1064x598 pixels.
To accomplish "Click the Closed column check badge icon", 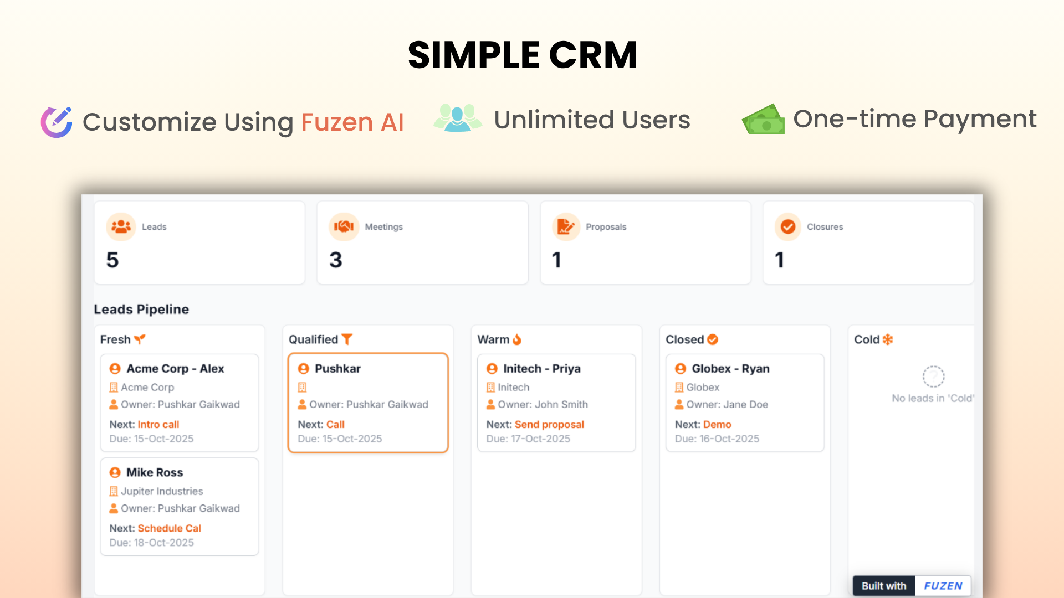I will pyautogui.click(x=713, y=339).
